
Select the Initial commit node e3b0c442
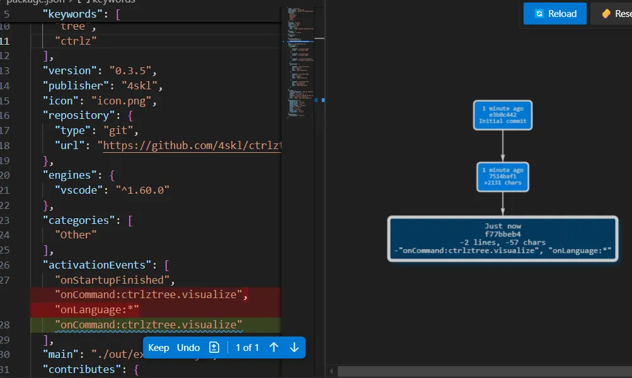pos(503,115)
